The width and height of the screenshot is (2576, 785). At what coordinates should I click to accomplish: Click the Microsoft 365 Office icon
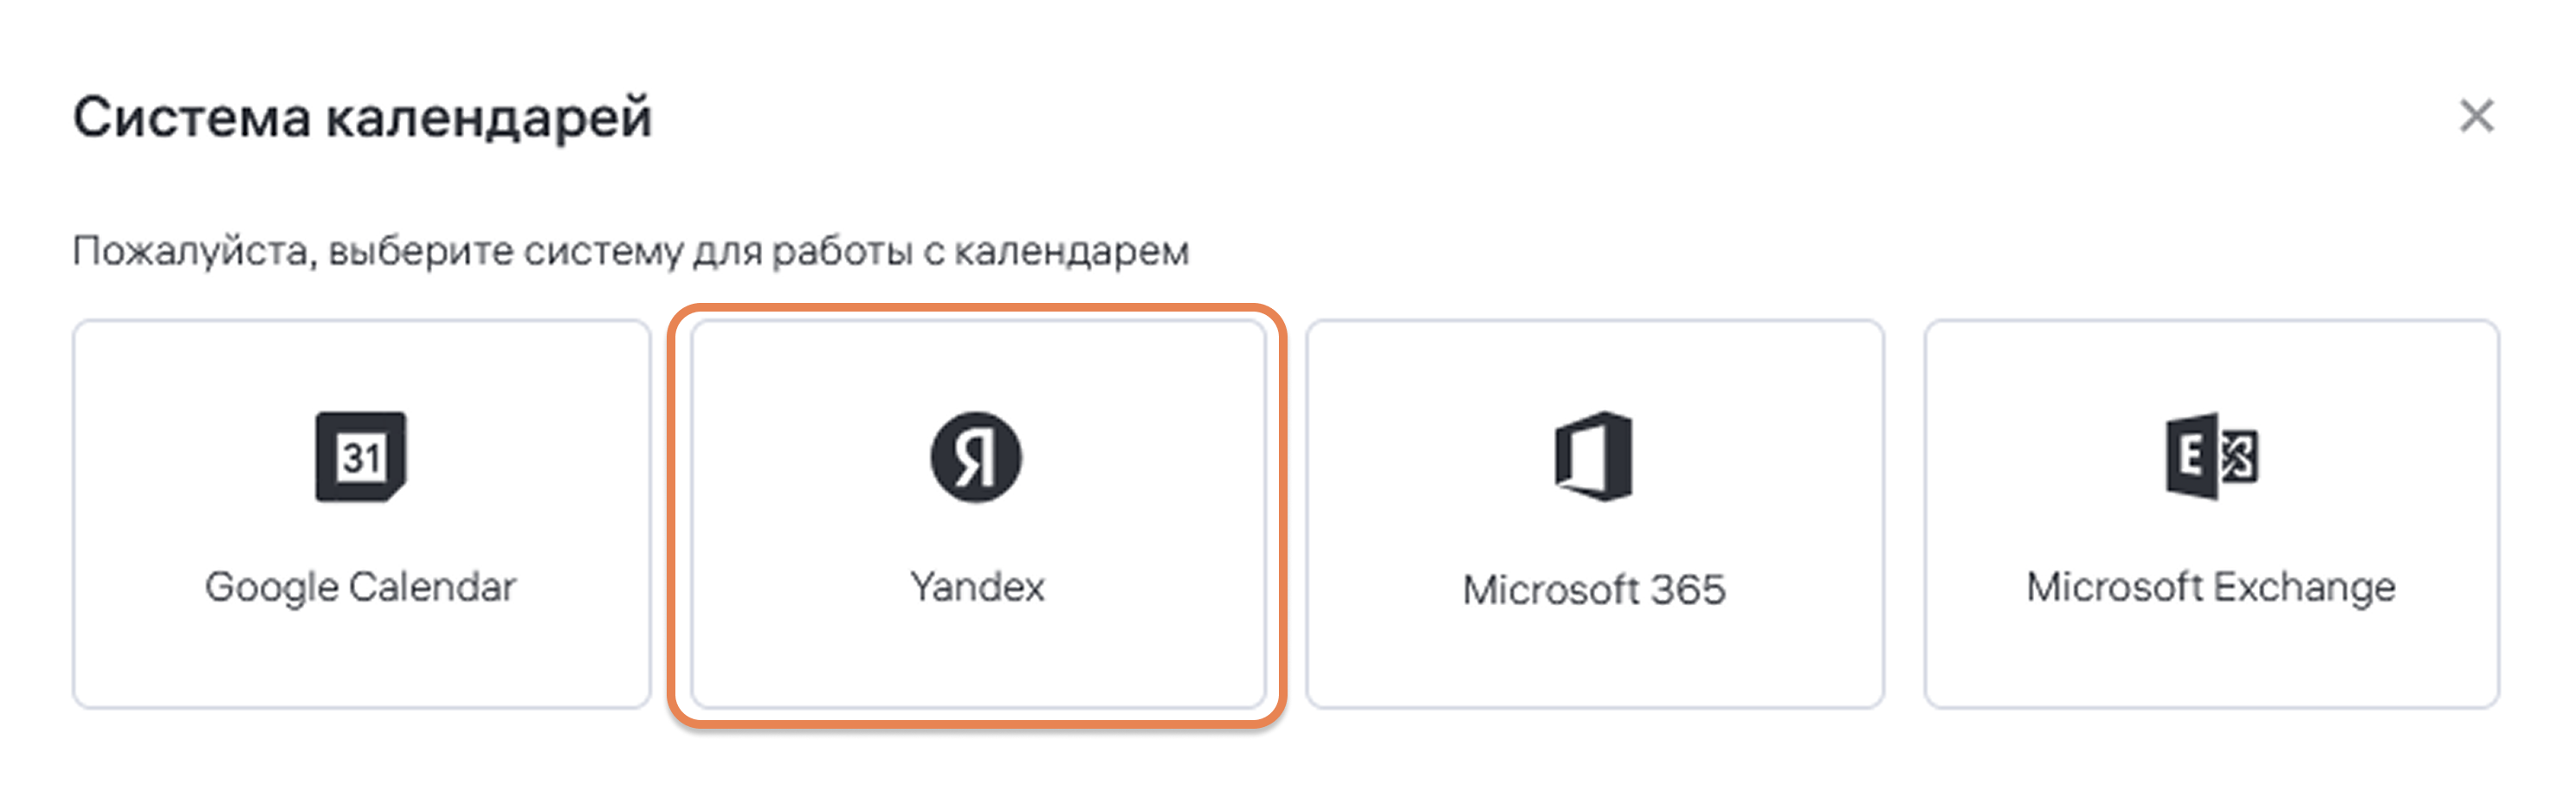1594,456
